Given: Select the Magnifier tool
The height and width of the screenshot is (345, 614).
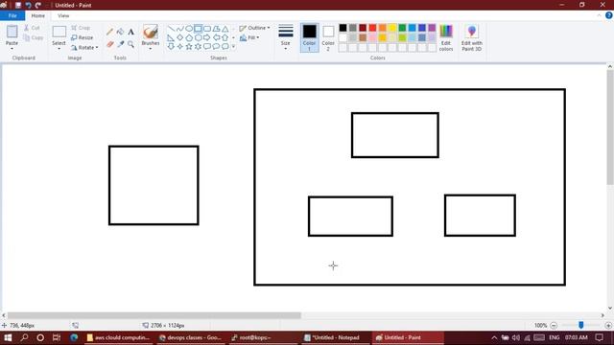Looking at the screenshot, I should click(x=130, y=44).
